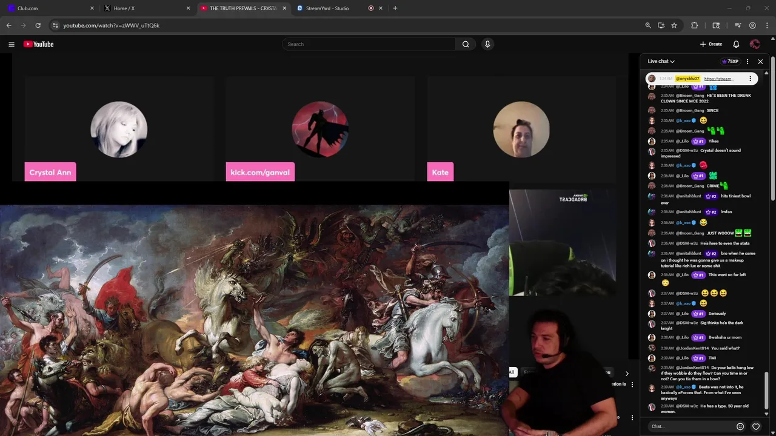Send a heart reaction in chat
This screenshot has width=776, height=436.
coord(756,426)
